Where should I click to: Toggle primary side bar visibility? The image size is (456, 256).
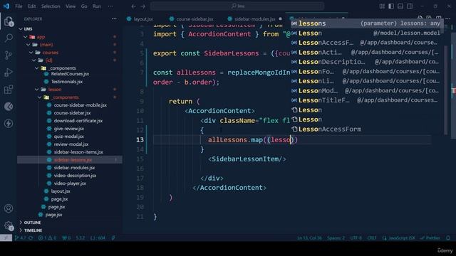pos(391,6)
